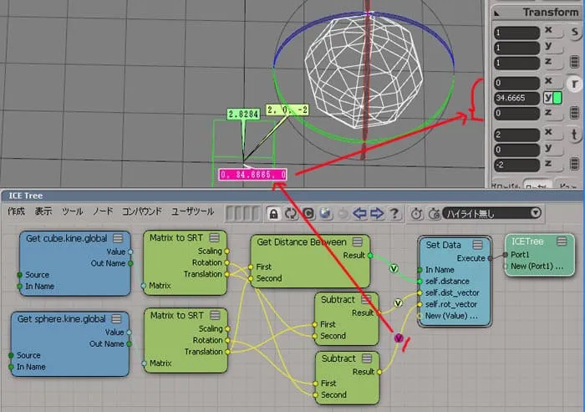Click the blue left arrow navigation icon

tap(359, 213)
